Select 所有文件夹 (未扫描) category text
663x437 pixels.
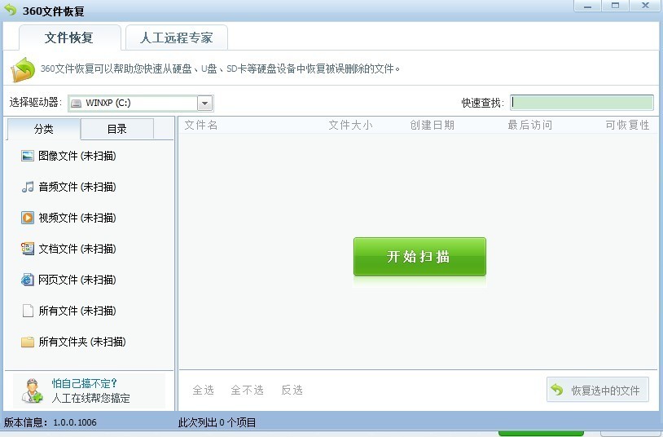[82, 342]
